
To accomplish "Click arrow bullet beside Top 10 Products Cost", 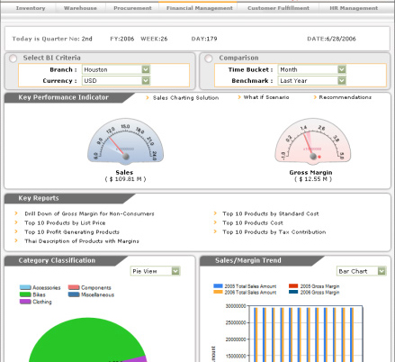I will pyautogui.click(x=215, y=222).
